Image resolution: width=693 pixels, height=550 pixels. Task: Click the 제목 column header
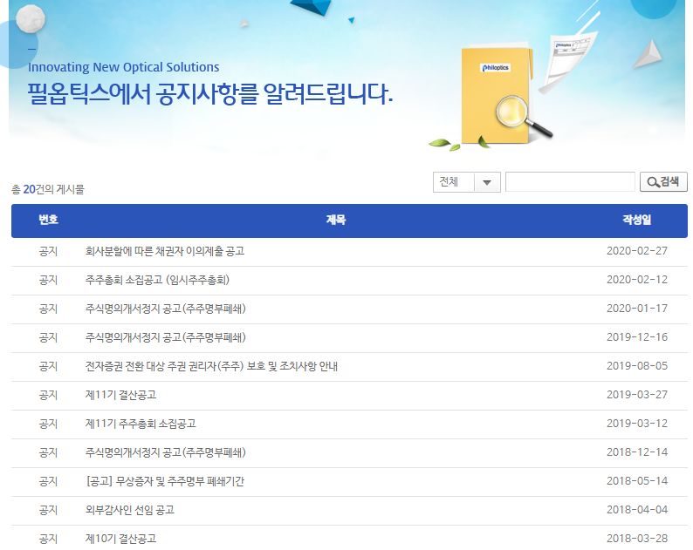pos(336,220)
